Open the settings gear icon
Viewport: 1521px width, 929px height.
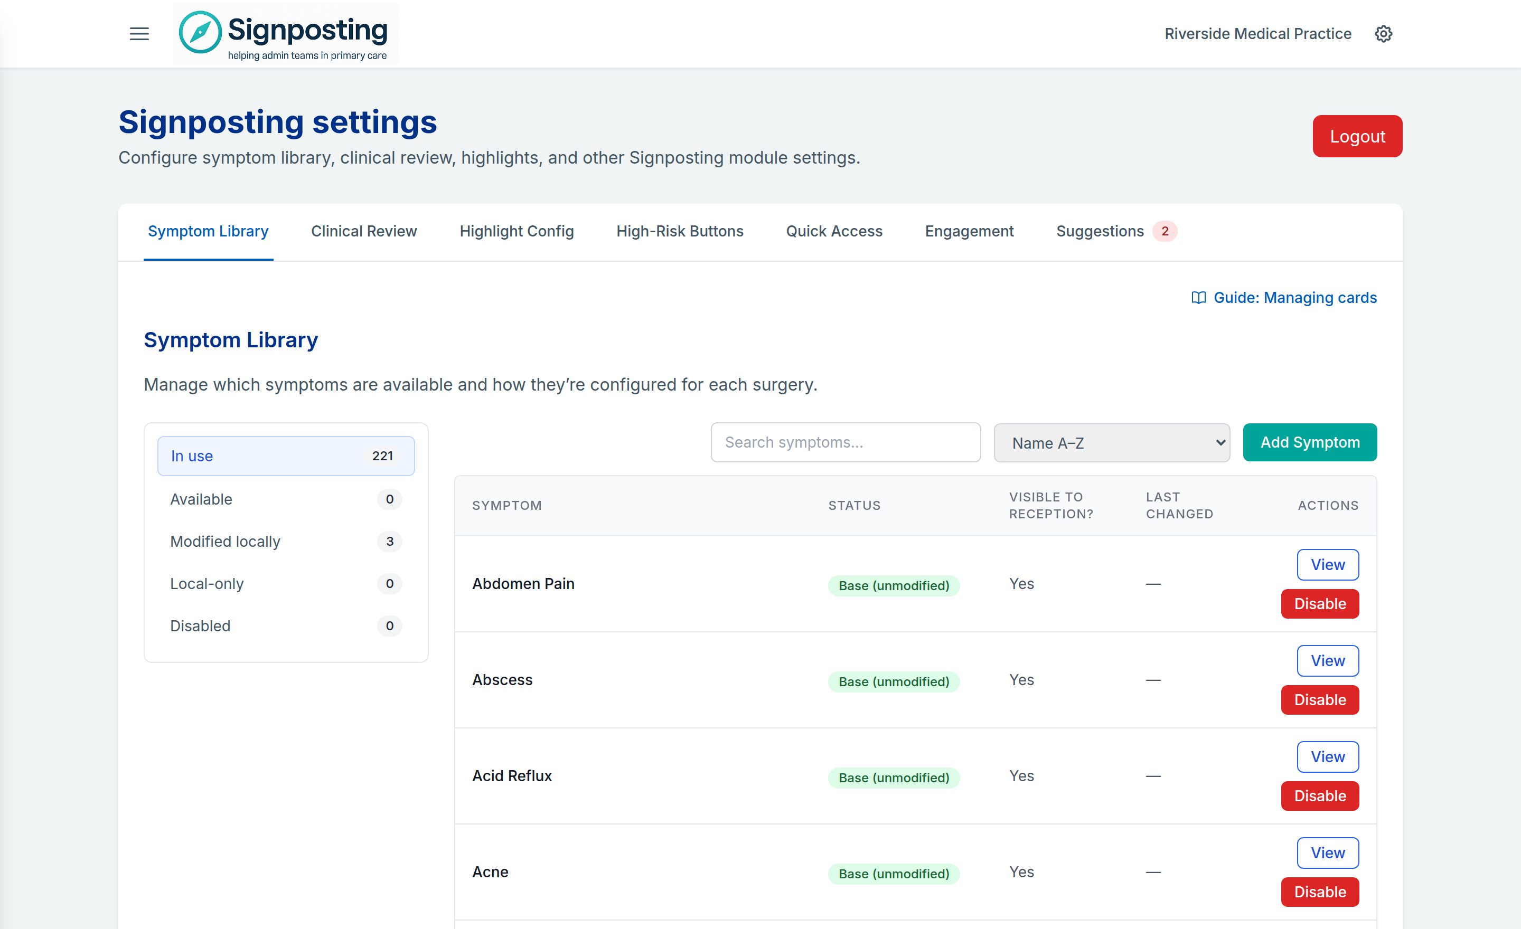tap(1383, 34)
